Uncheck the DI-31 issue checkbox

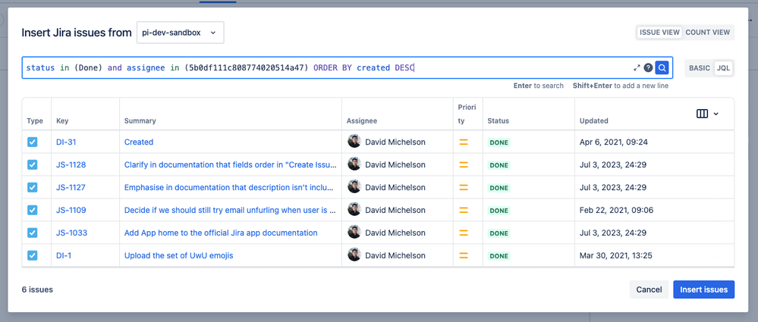33,142
